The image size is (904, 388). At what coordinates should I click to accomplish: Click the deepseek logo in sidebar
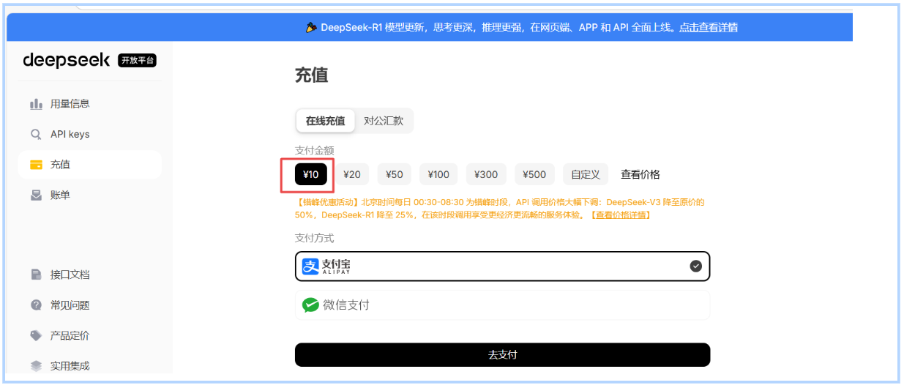tap(67, 60)
